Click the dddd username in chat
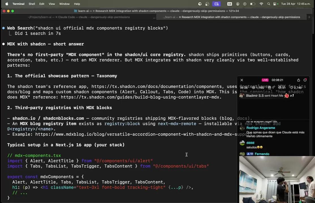The width and height of the screenshot is (315, 203). pos(250,143)
